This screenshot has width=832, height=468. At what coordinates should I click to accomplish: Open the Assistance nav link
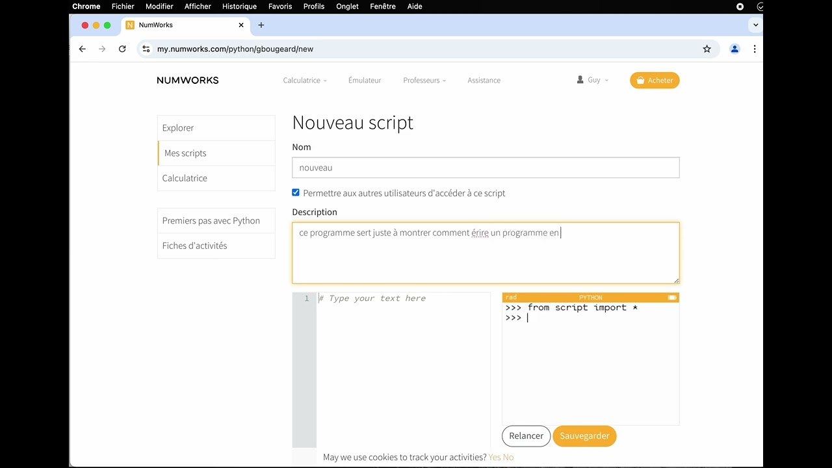tap(484, 81)
